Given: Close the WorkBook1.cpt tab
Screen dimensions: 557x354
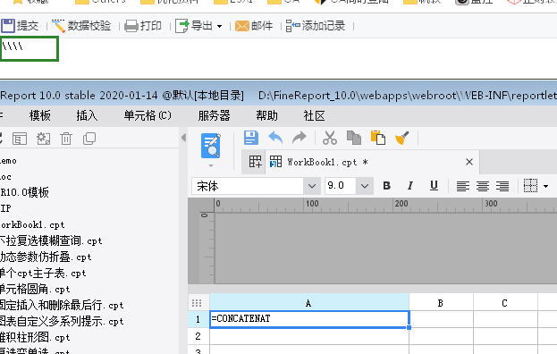Looking at the screenshot, I should (469, 162).
